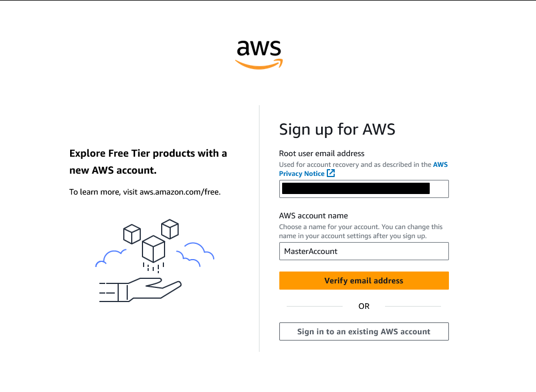Click the Root user email address label
The height and width of the screenshot is (392, 536).
pos(322,154)
